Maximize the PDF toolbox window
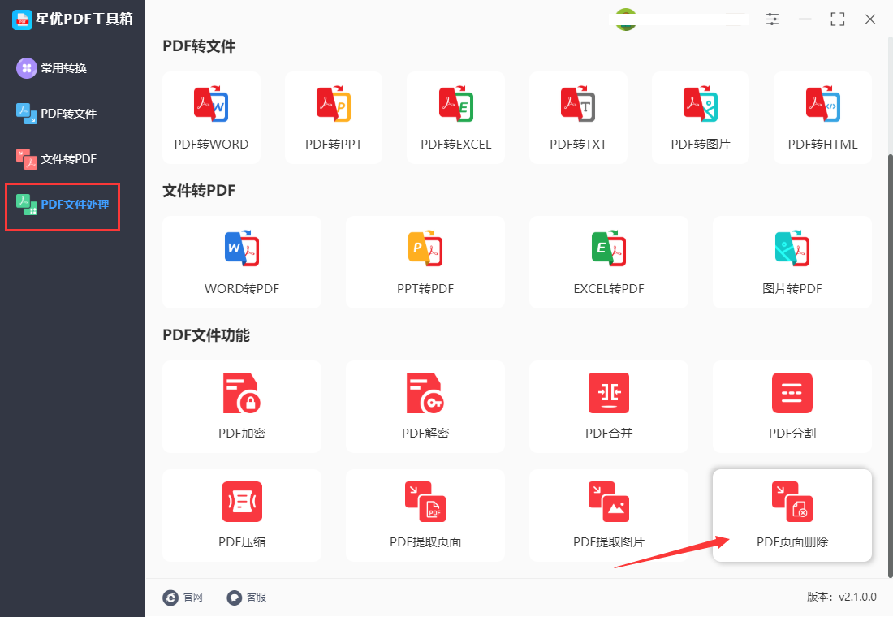 (837, 19)
